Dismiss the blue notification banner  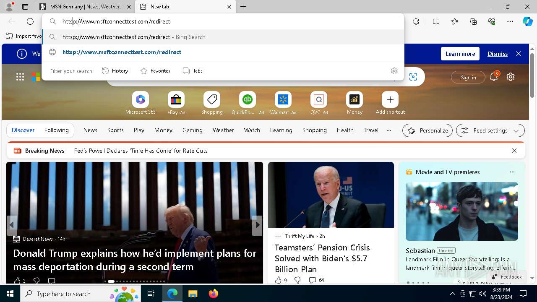pos(498,54)
